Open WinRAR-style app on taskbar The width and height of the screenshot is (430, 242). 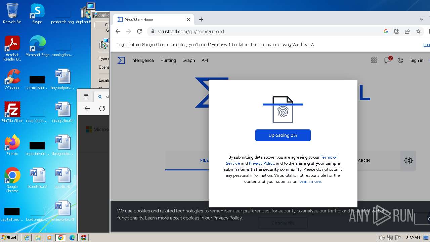[84, 238]
